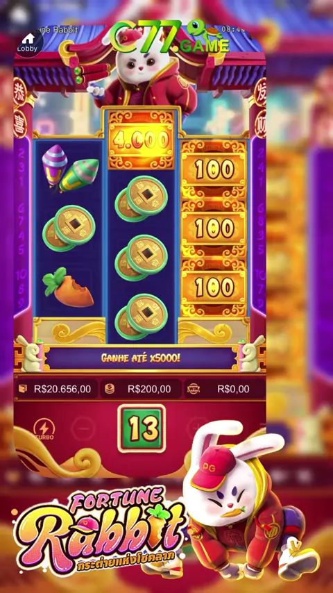The width and height of the screenshot is (333, 593).
Task: Click the Fortune Rabbit title logo
Action: (100, 529)
